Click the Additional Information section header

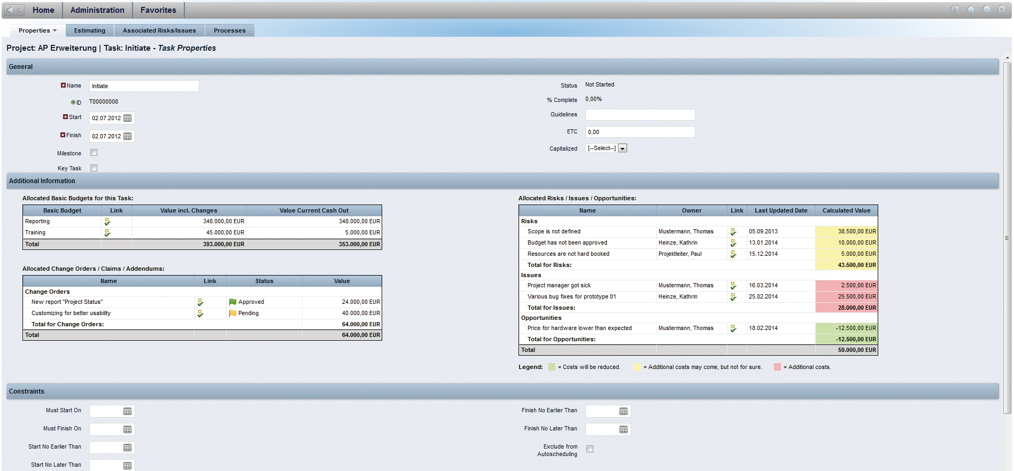(502, 181)
